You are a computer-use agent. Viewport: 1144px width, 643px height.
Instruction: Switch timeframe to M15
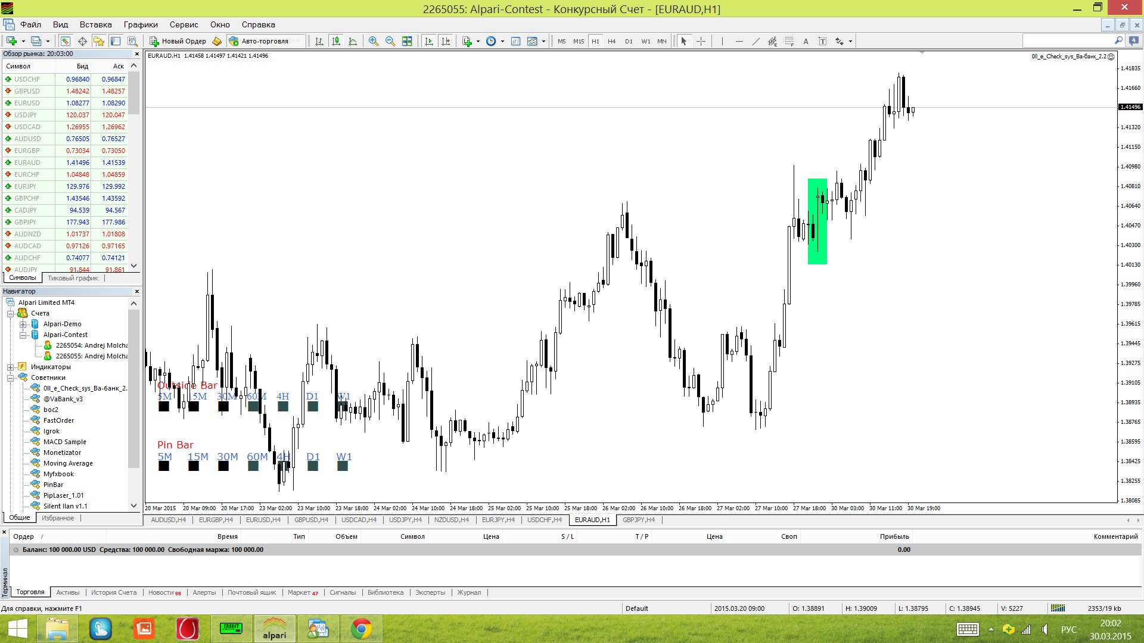[x=579, y=41]
